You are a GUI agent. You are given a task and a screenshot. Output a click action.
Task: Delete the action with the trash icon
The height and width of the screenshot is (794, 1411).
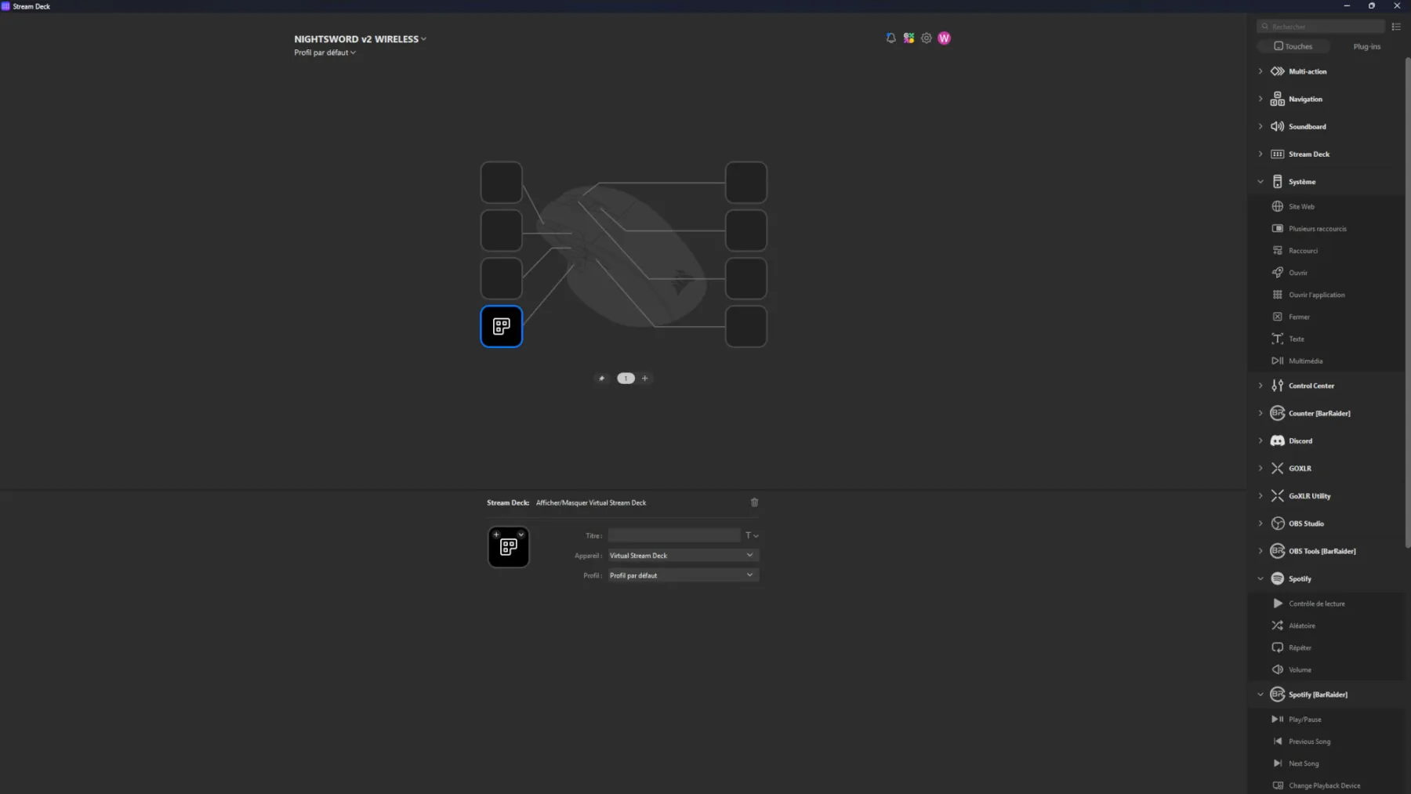754,502
